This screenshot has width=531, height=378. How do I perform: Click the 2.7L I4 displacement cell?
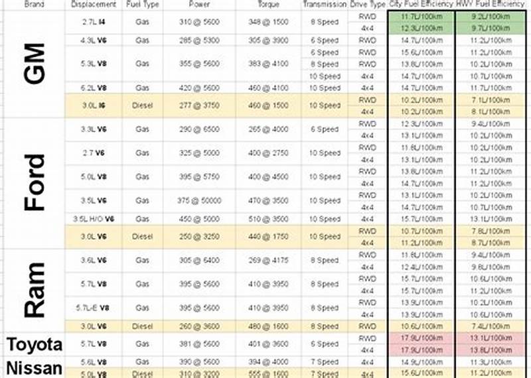pos(94,23)
